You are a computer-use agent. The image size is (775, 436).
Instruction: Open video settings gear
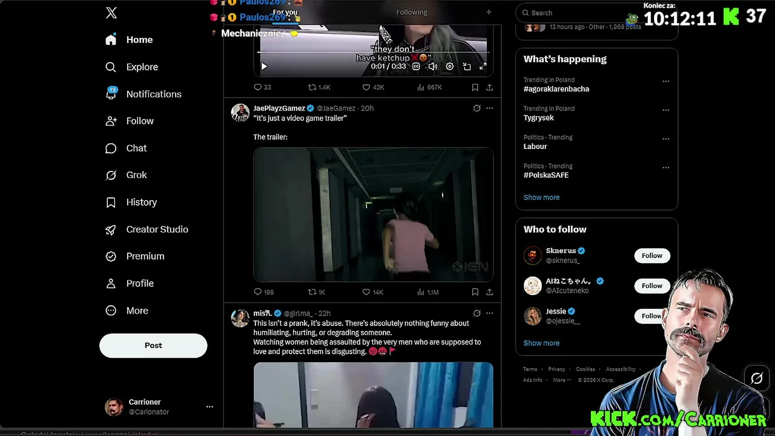click(x=449, y=67)
